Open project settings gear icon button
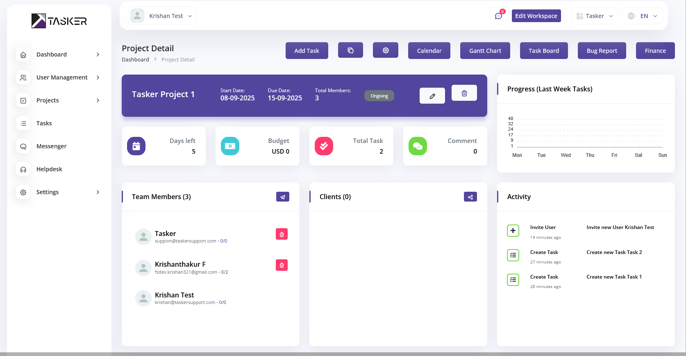This screenshot has height=356, width=686. click(x=385, y=50)
